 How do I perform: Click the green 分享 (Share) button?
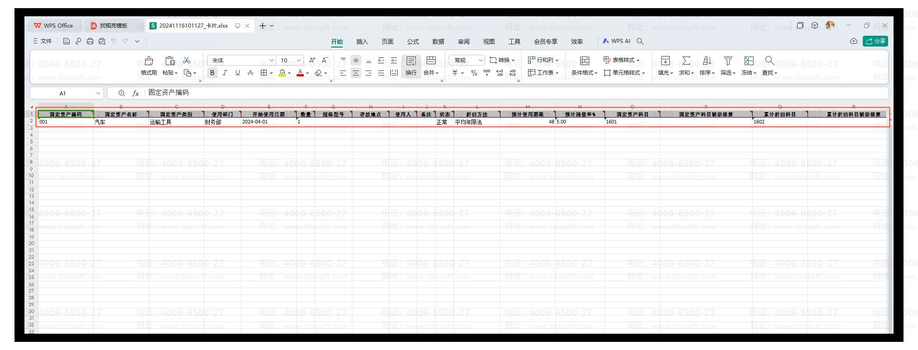875,41
